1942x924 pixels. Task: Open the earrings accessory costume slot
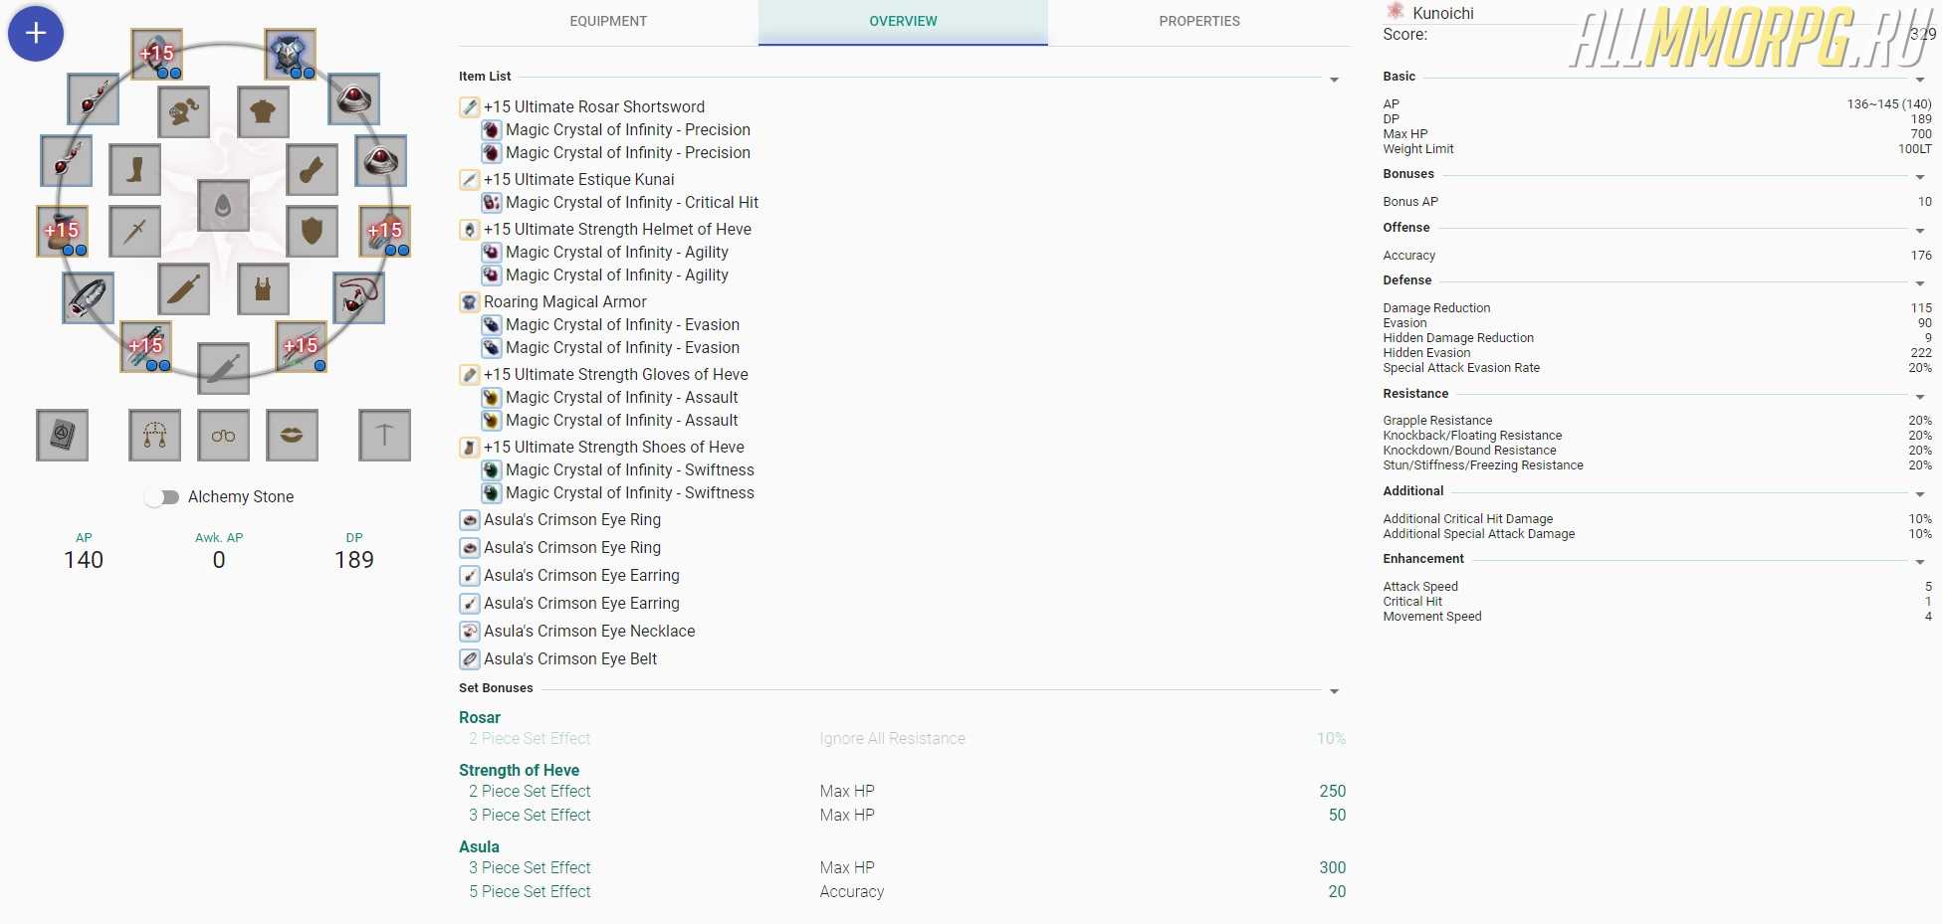154,435
